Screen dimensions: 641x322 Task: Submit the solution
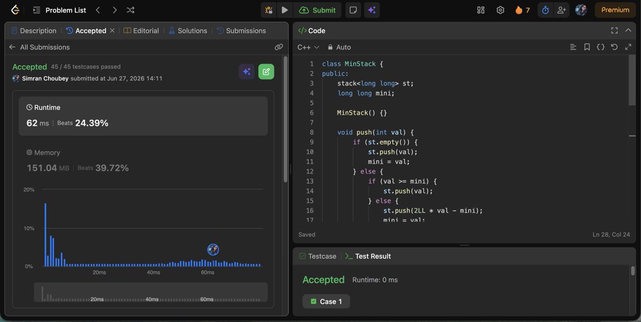click(x=318, y=10)
